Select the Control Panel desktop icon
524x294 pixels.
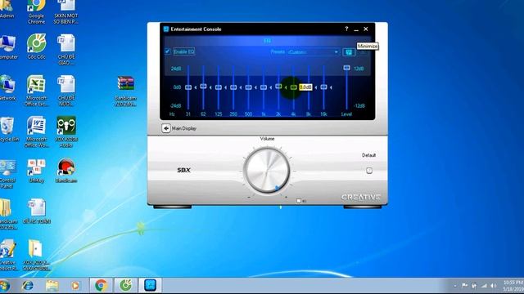pyautogui.click(x=7, y=174)
